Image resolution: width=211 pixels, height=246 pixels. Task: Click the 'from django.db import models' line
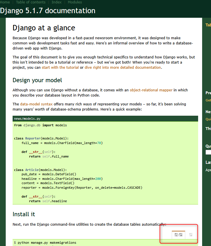(x=40, y=125)
